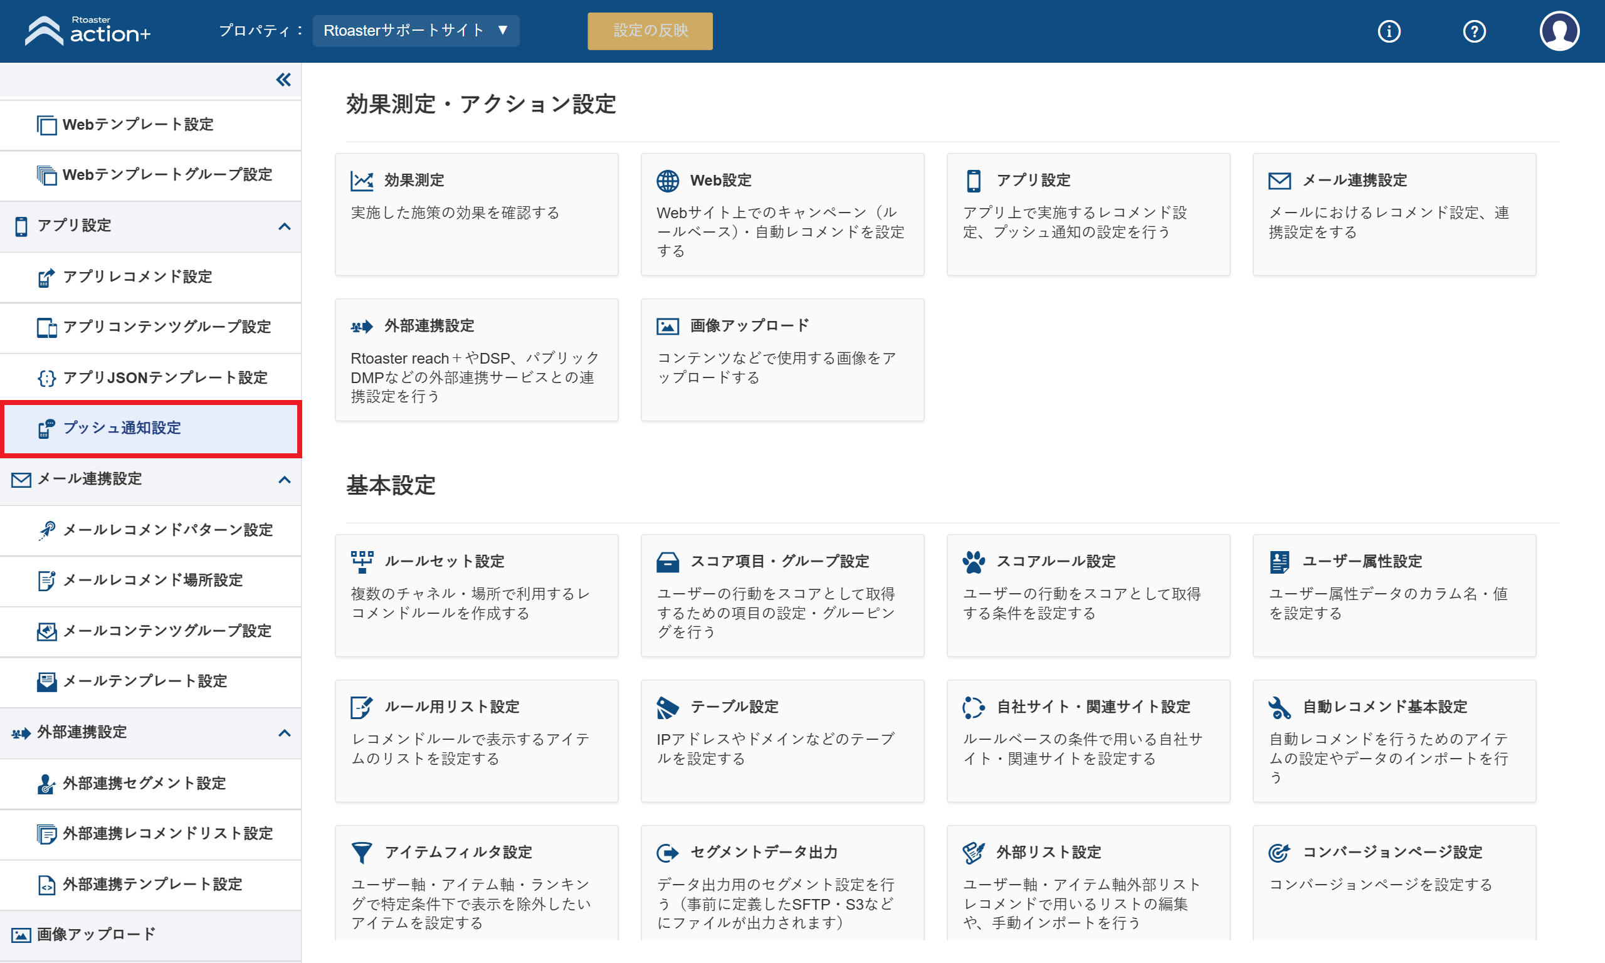Image resolution: width=1605 pixels, height=963 pixels.
Task: Open the セグメントデータ出力 card
Action: click(783, 883)
